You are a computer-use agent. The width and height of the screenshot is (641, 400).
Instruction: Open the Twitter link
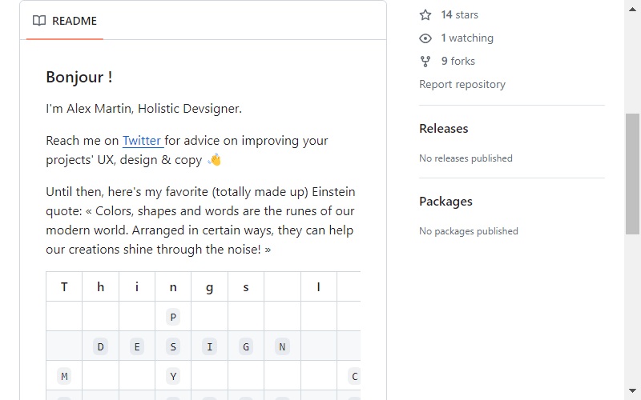(x=143, y=141)
